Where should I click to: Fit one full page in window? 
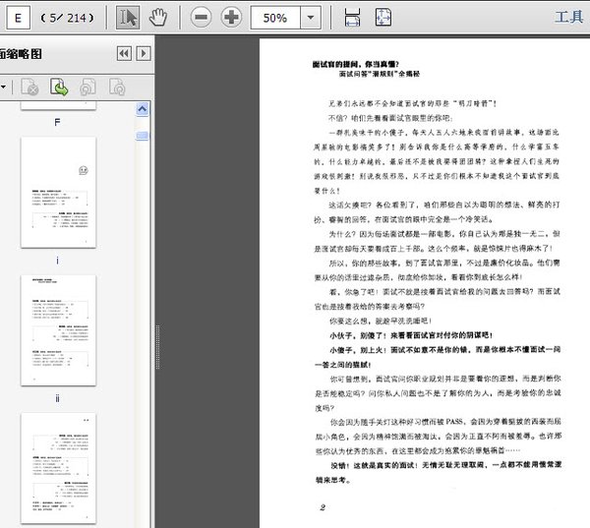383,18
